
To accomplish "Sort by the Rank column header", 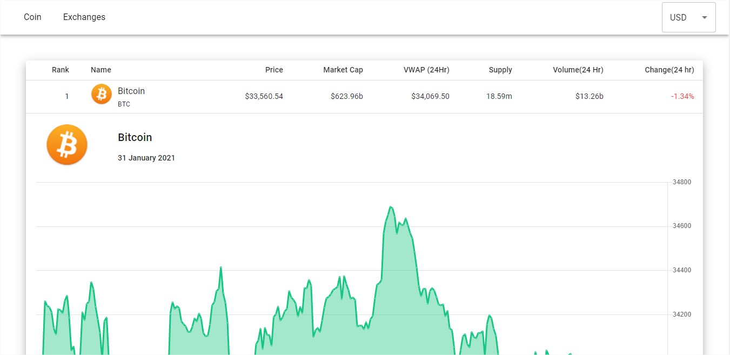I will pos(61,70).
